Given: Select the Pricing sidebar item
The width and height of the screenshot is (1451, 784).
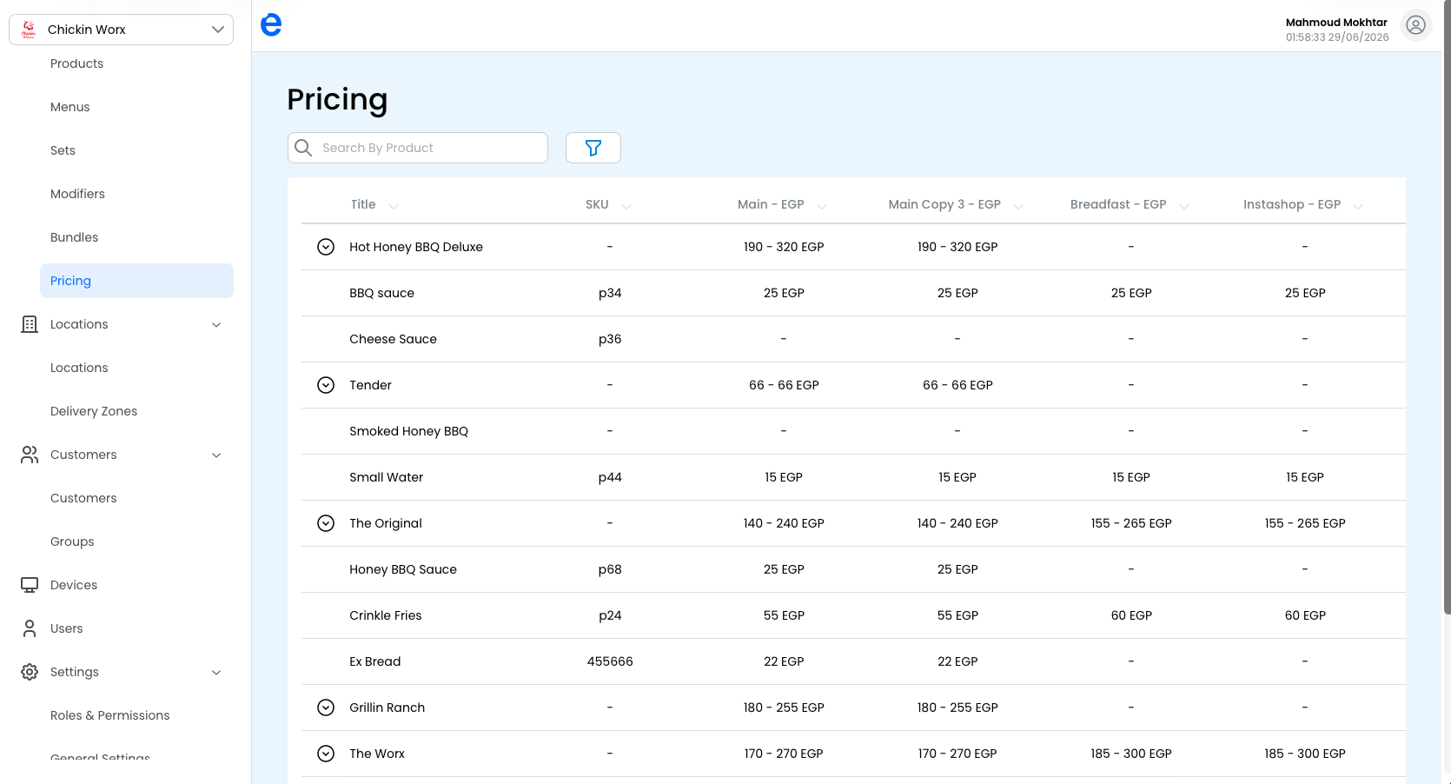Looking at the screenshot, I should click(136, 281).
